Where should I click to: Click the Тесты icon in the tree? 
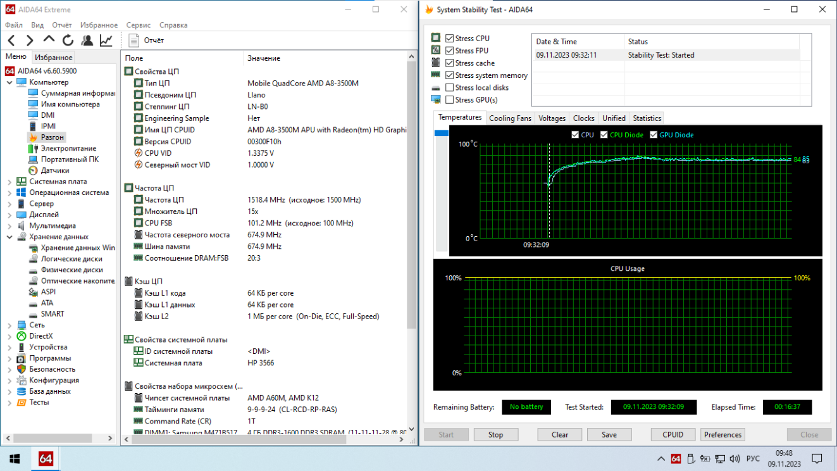pyautogui.click(x=22, y=402)
